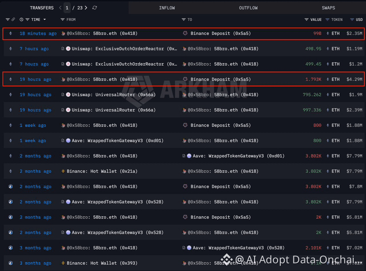
Task: Open the INFLOW tab
Action: 167,8
